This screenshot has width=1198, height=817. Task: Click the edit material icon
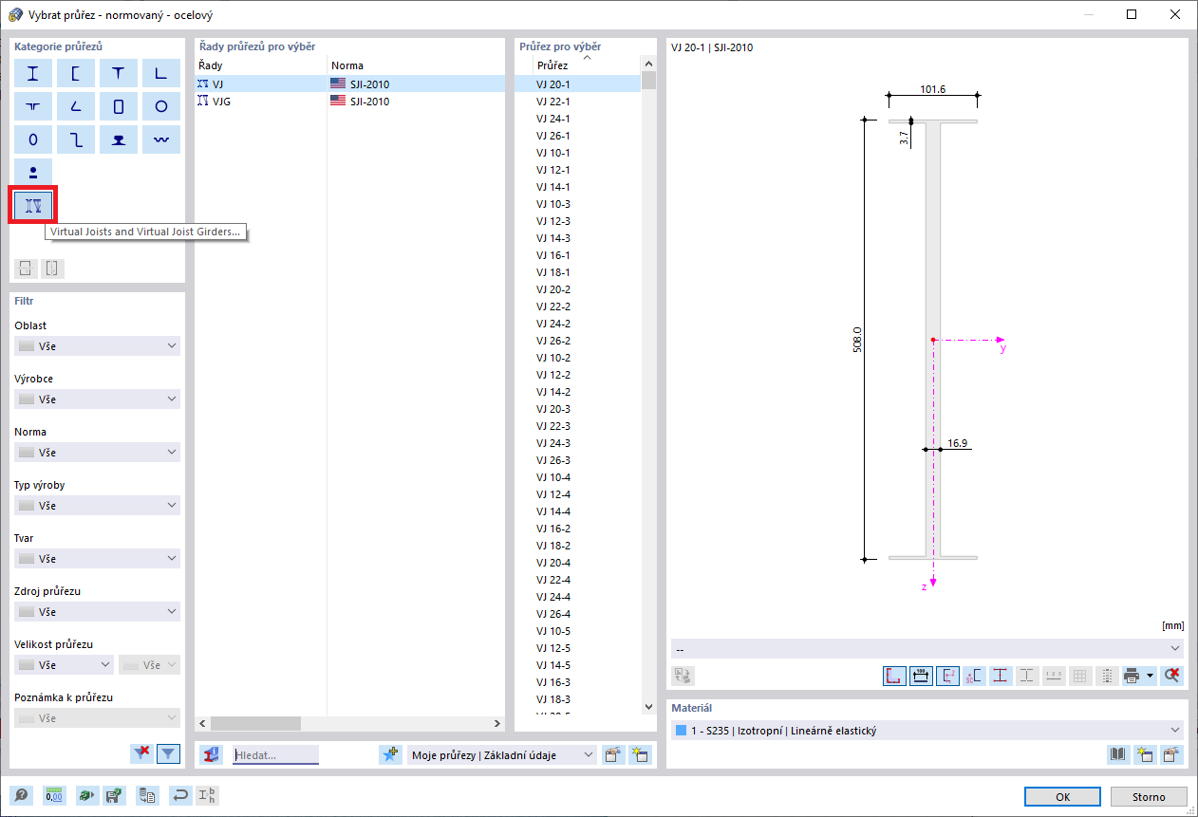[1172, 755]
